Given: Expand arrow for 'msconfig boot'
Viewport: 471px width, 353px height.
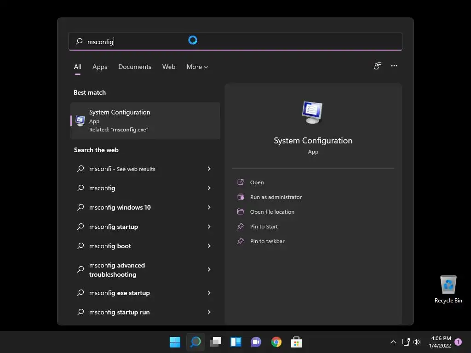Looking at the screenshot, I should [x=209, y=246].
